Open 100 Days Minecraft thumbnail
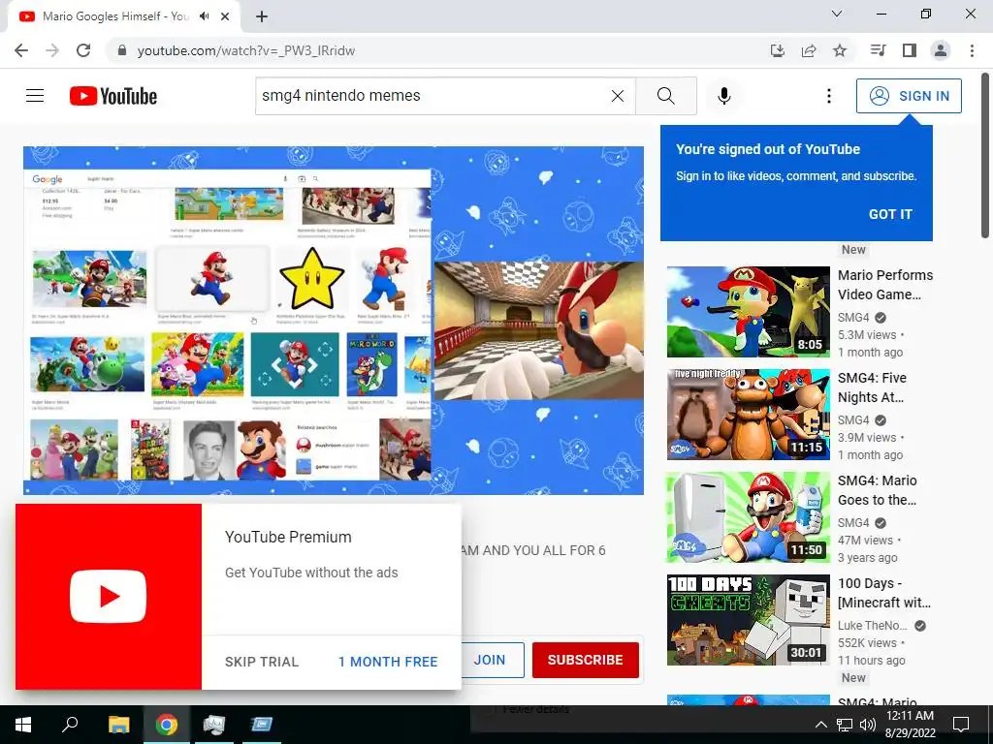This screenshot has height=744, width=993. (x=748, y=620)
